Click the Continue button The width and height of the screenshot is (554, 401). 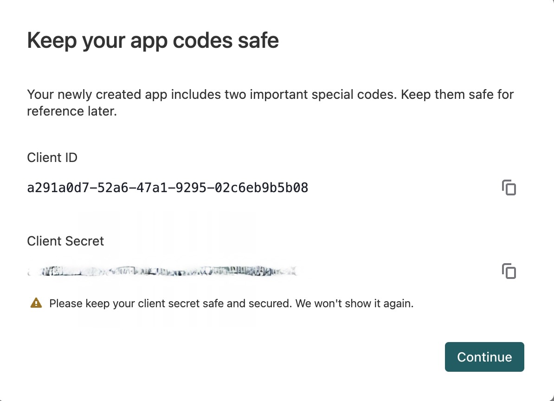click(x=484, y=357)
